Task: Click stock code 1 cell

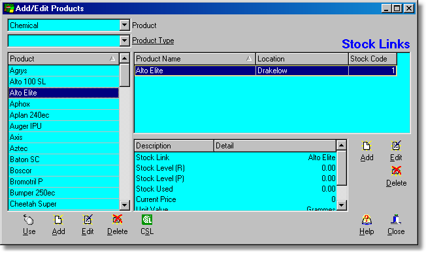Action: point(372,71)
